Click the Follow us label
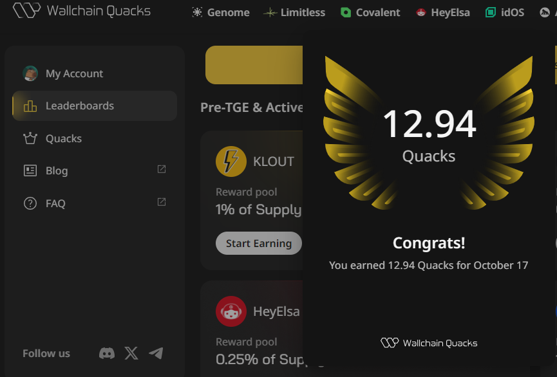The image size is (557, 377). [46, 353]
